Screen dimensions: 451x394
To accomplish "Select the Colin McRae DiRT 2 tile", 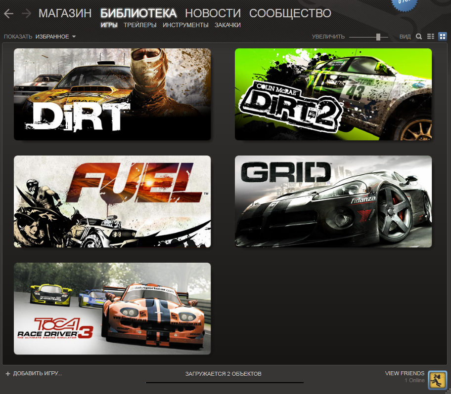I will (x=333, y=94).
